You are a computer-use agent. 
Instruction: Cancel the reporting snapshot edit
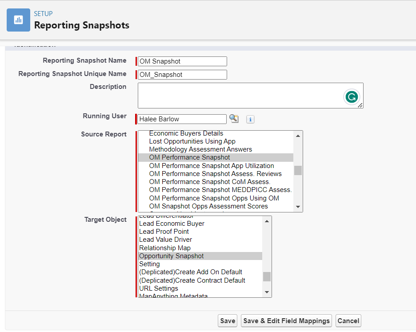[x=348, y=321]
